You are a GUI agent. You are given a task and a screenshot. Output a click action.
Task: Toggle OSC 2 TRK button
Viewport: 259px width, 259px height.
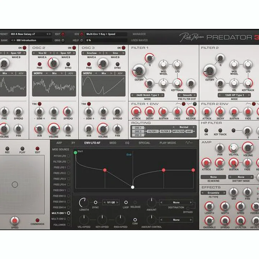(x=40, y=104)
